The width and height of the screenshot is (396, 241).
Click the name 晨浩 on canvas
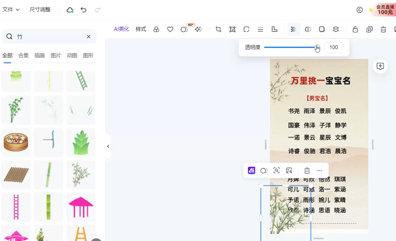click(x=341, y=151)
